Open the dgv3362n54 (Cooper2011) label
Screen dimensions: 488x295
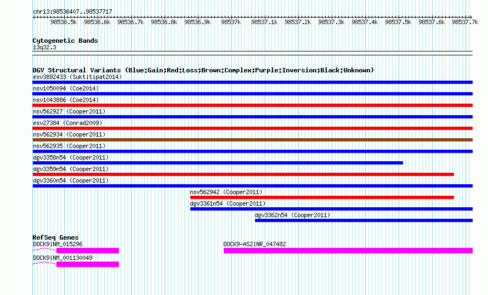[x=293, y=215]
